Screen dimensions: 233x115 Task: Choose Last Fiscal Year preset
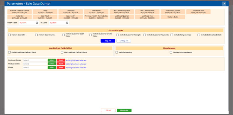pos(147,17)
